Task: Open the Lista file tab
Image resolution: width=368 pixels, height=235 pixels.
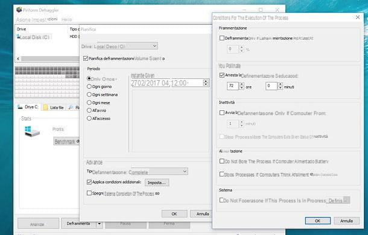Action: coord(54,107)
